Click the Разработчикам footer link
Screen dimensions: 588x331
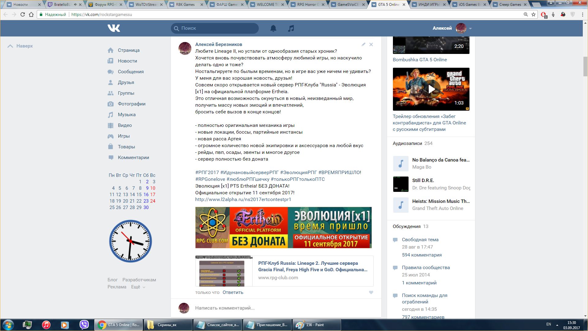[139, 280]
